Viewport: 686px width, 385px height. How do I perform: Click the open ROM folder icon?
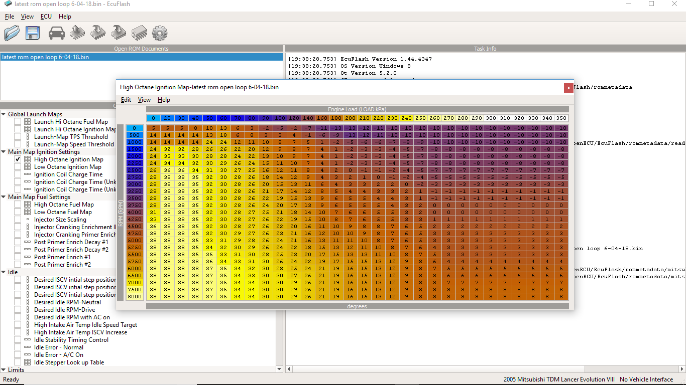(12, 33)
